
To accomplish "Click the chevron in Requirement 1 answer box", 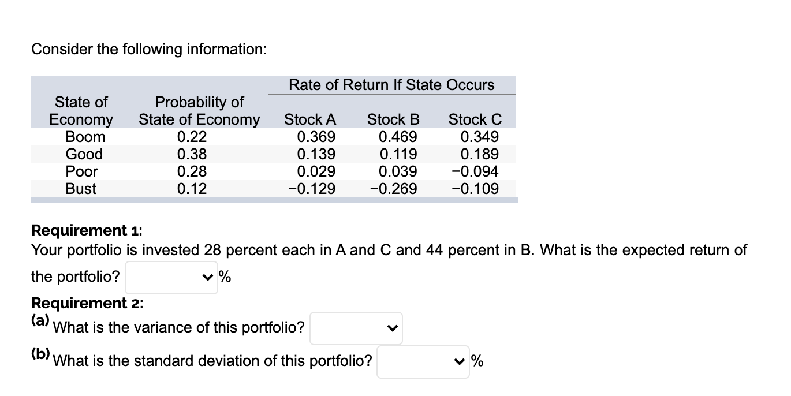I will coord(207,277).
